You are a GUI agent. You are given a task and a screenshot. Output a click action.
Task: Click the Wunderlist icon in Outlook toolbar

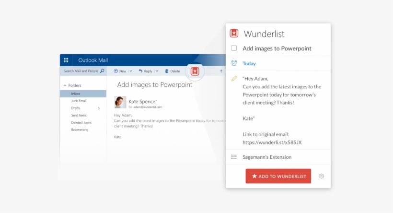195,71
